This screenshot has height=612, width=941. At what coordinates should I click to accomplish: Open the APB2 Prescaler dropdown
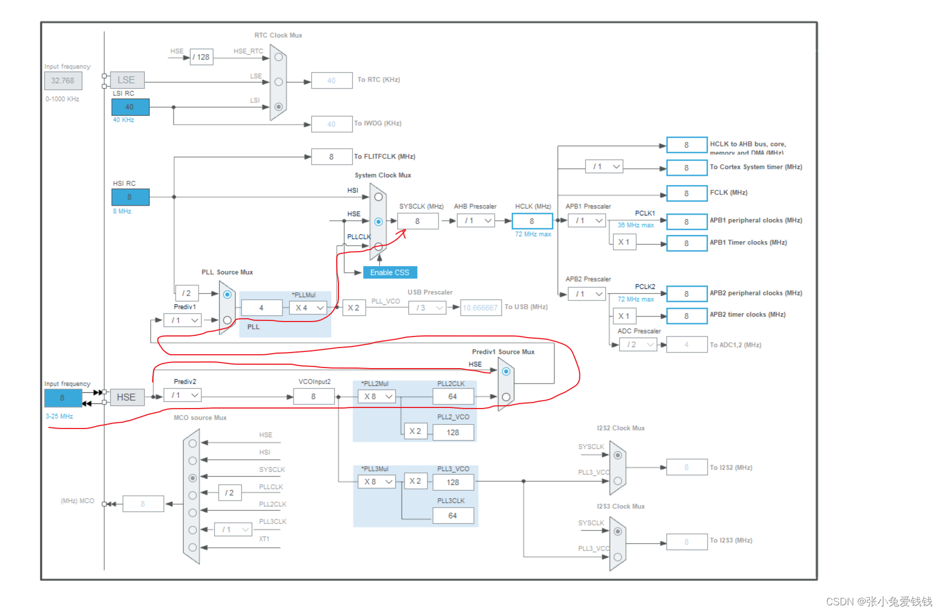pos(586,294)
